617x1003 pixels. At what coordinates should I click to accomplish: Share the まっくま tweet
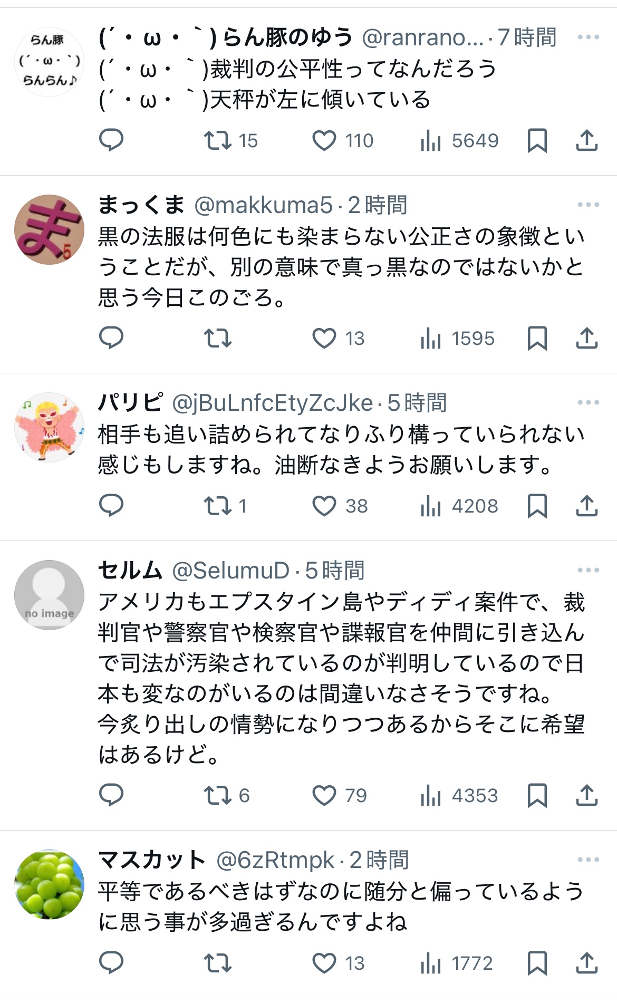pyautogui.click(x=586, y=338)
